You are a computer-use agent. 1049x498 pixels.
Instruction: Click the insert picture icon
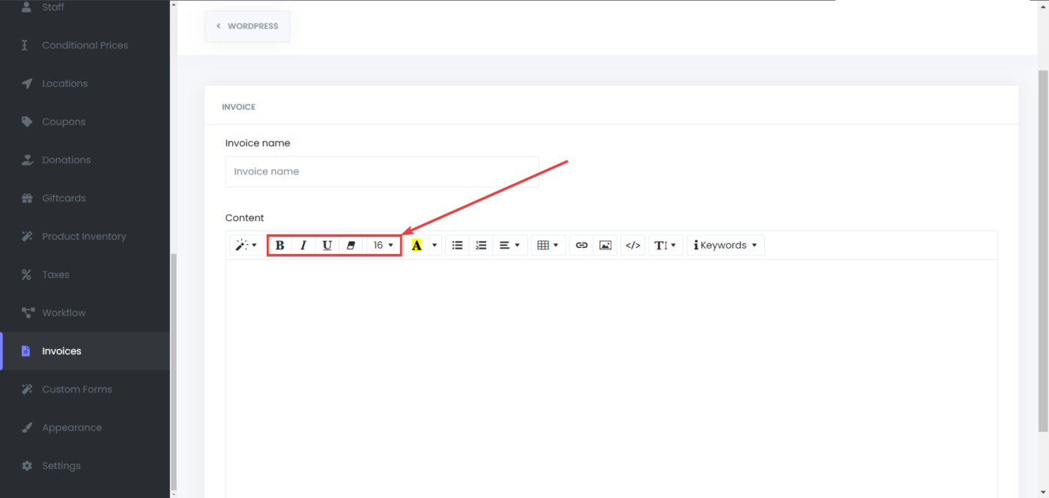tap(605, 246)
